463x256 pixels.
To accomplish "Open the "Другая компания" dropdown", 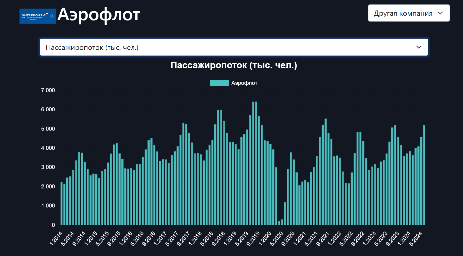I will [409, 13].
